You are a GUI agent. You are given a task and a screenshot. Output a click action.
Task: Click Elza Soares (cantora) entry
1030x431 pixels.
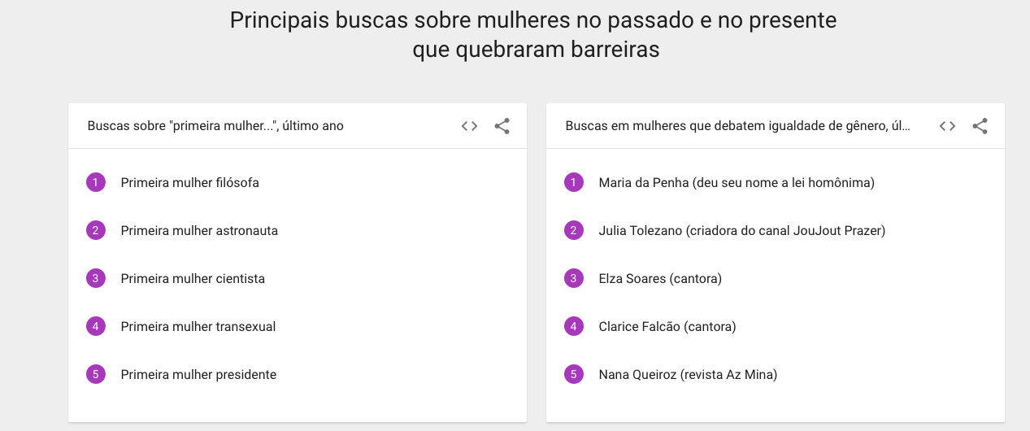click(659, 279)
